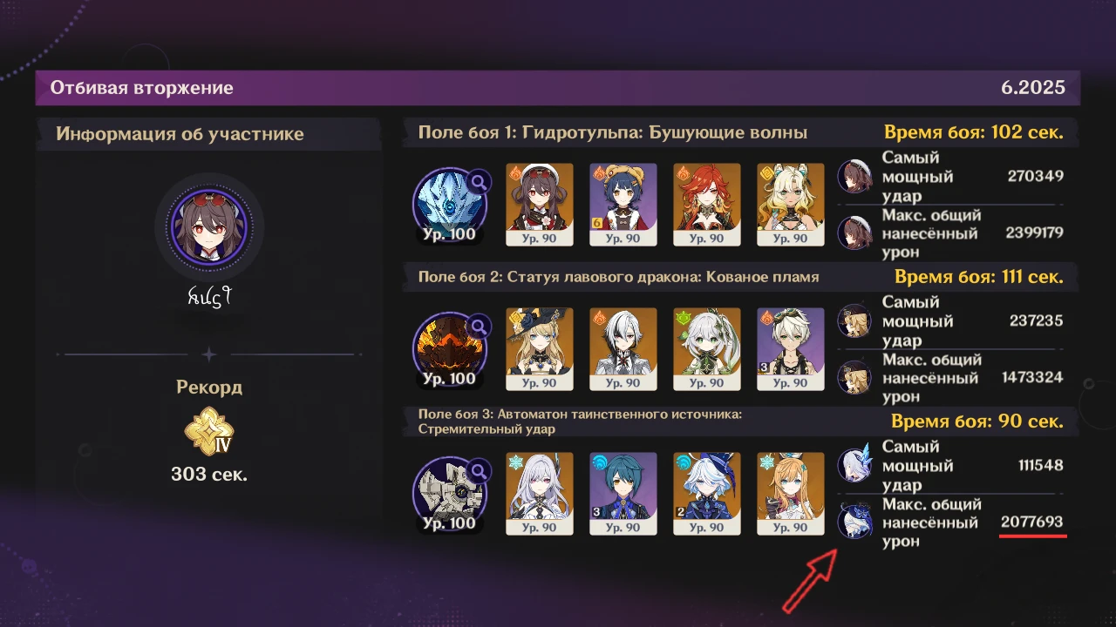Select Xiangling card in battlefield 1
The height and width of the screenshot is (627, 1116).
[623, 205]
